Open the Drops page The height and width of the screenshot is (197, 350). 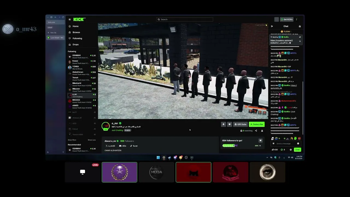[74, 44]
